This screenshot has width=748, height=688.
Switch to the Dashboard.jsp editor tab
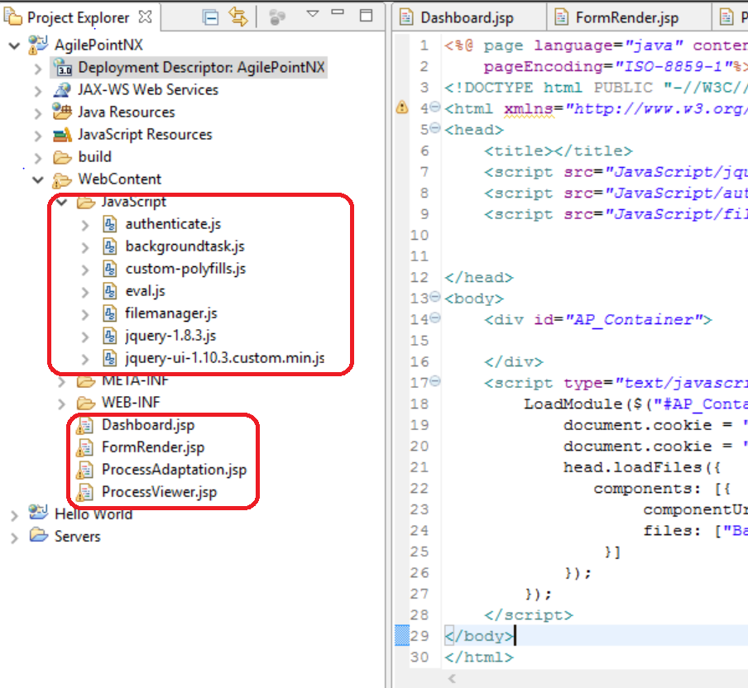tap(465, 17)
